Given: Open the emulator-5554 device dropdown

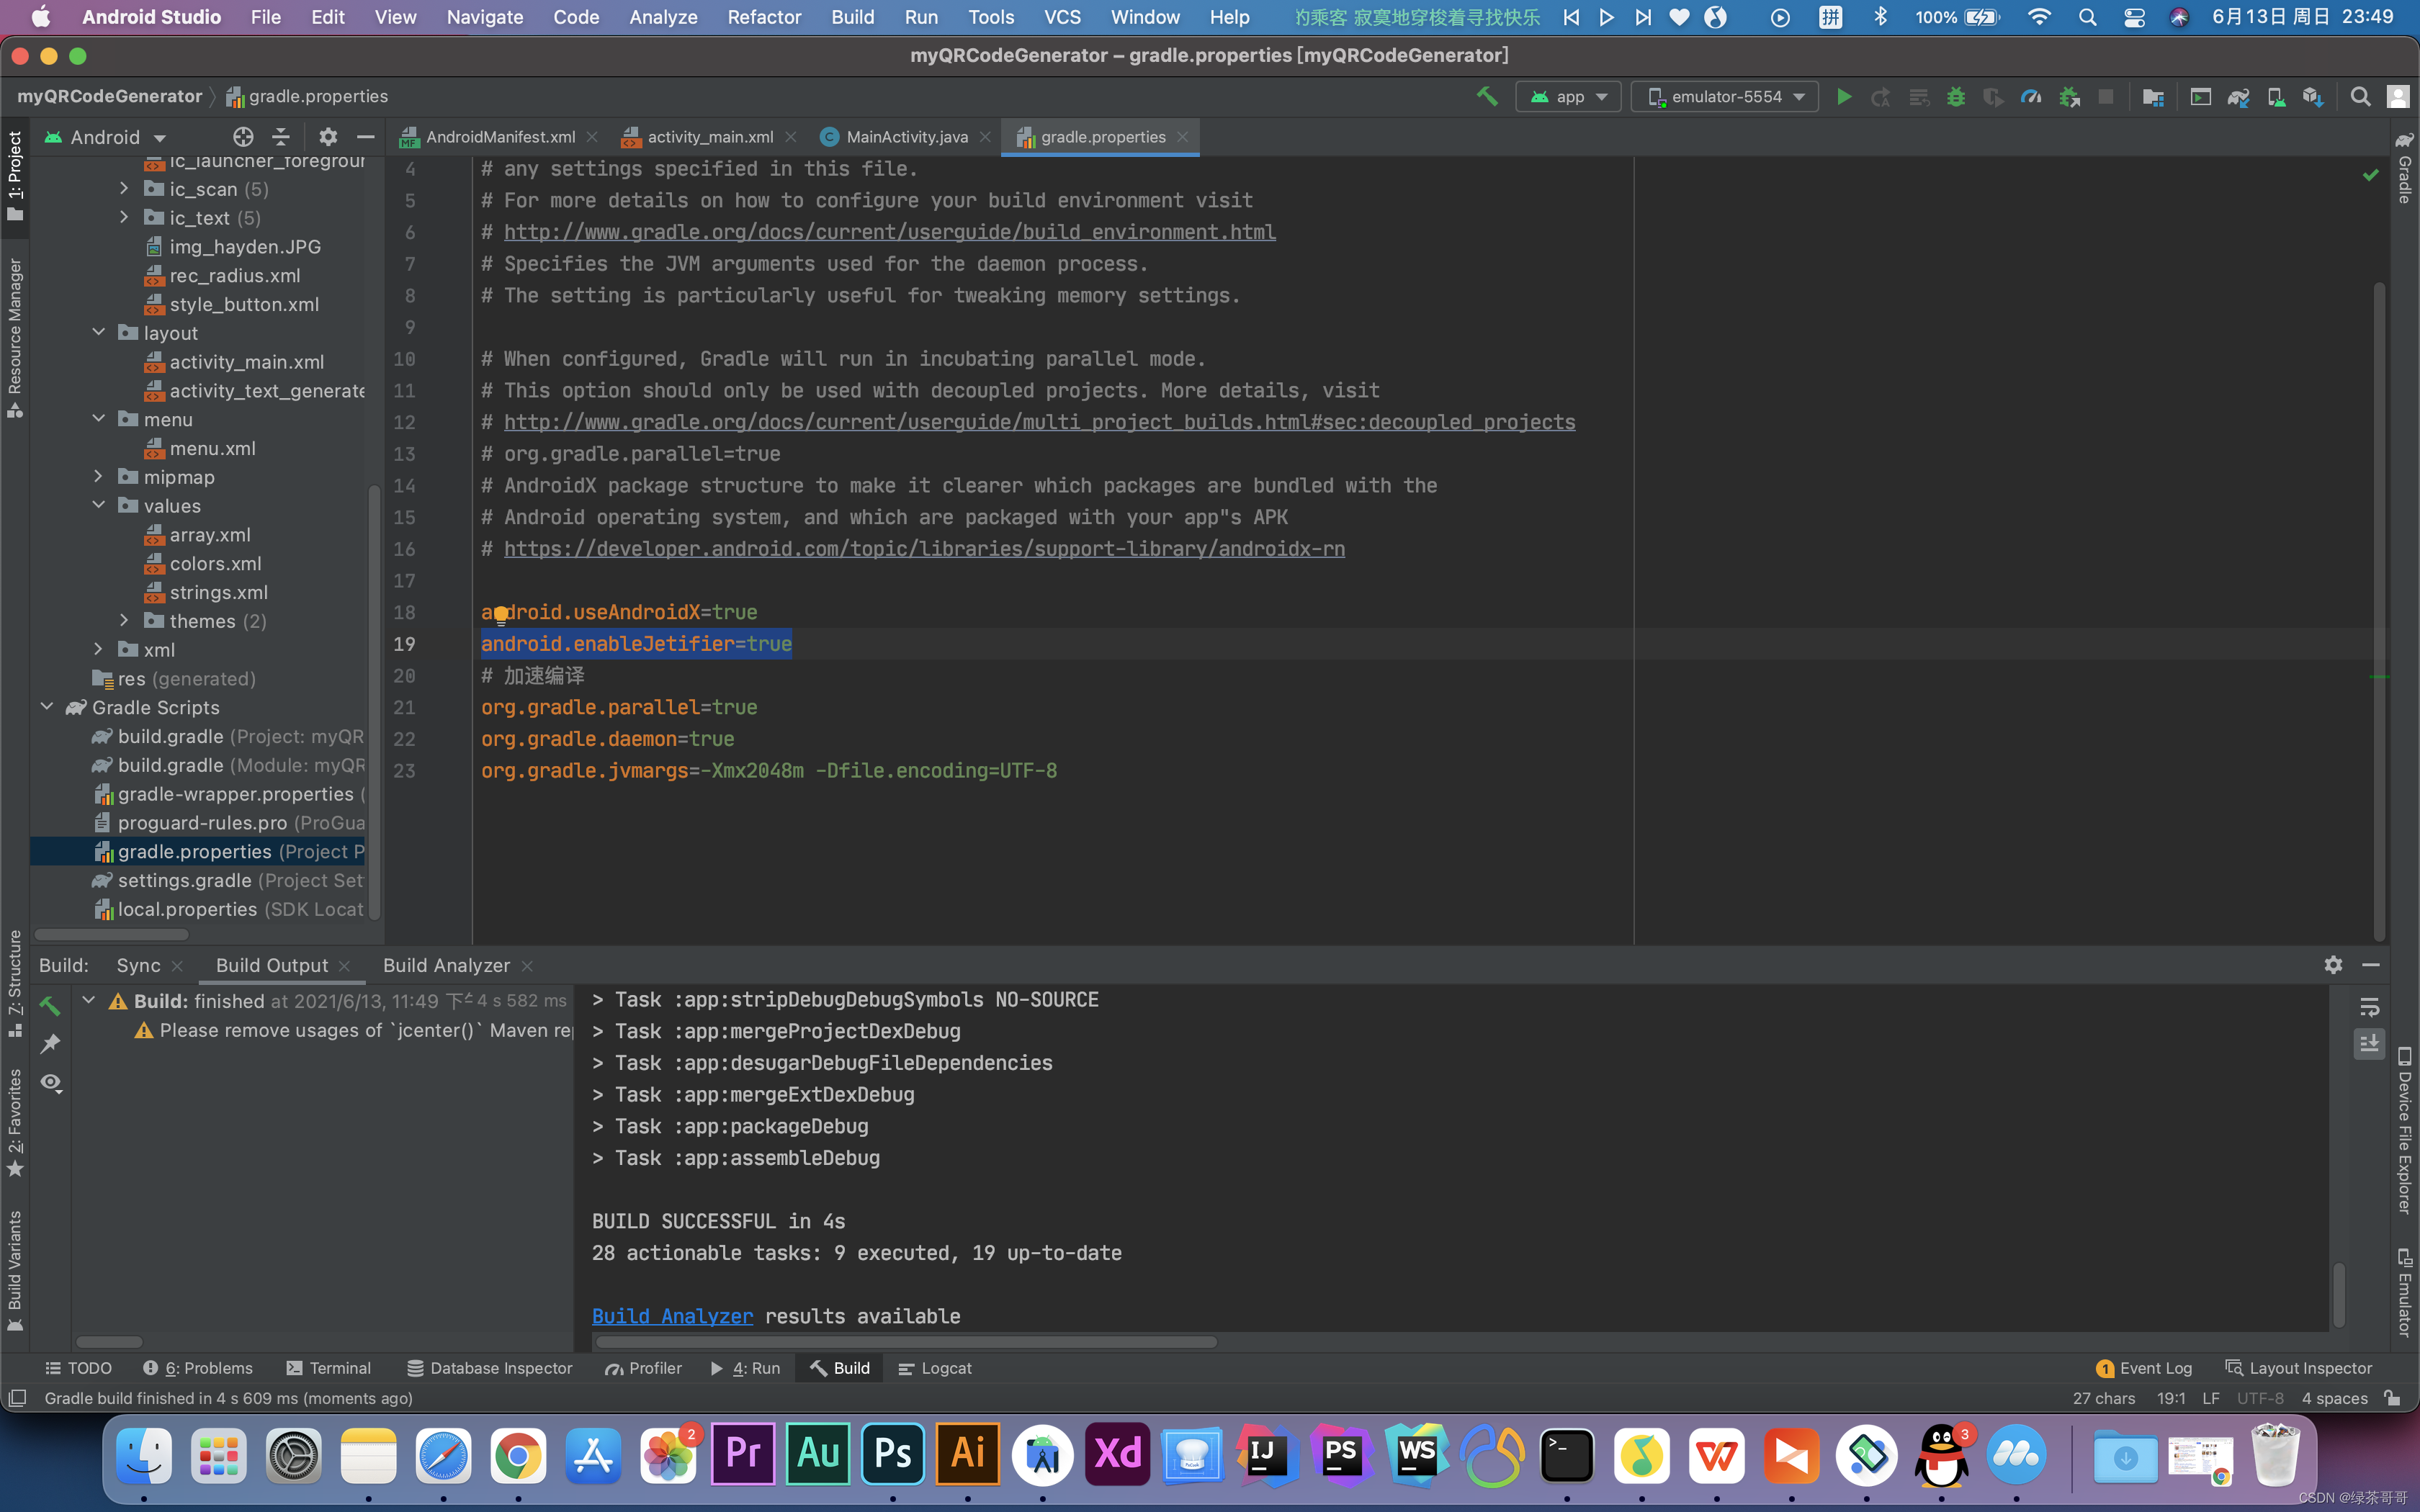Looking at the screenshot, I should pos(1725,97).
